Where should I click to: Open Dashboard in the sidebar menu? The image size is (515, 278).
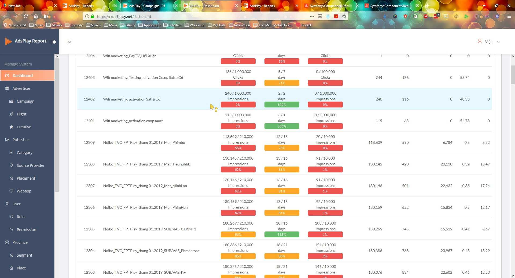23,76
